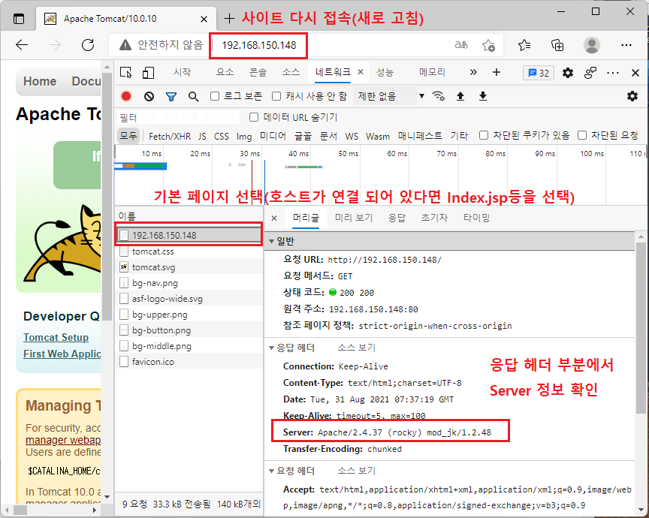Click the browser back arrow

pos(22,45)
